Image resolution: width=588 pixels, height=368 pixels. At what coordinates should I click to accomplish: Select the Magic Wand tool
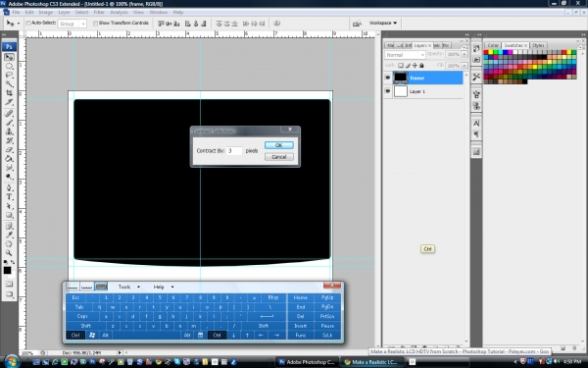tap(10, 84)
